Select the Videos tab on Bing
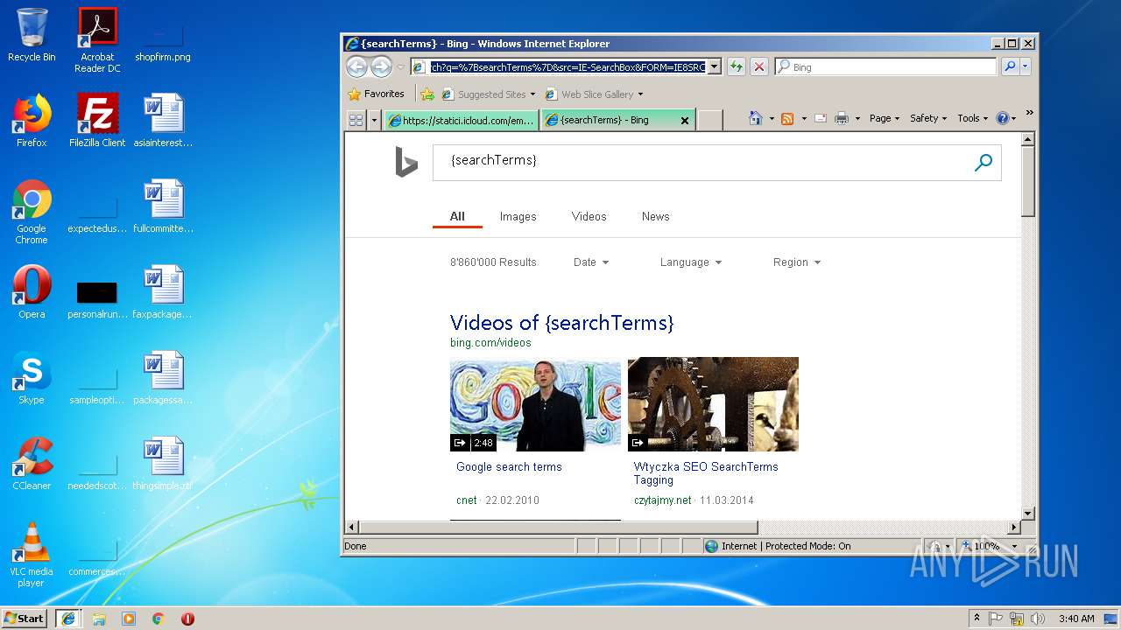 (x=589, y=216)
